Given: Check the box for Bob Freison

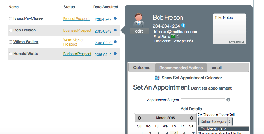Looking at the screenshot, I should click(11, 30).
